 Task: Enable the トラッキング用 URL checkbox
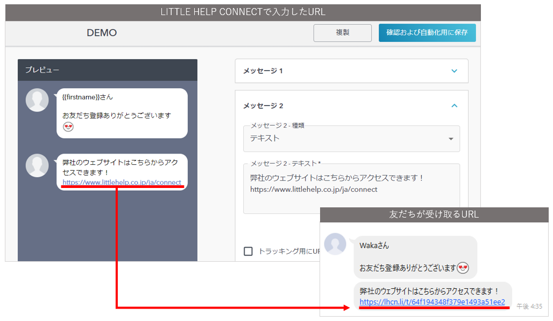pos(248,251)
